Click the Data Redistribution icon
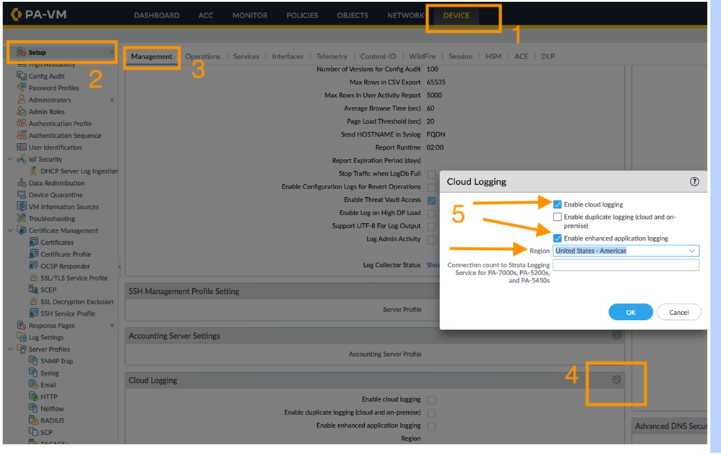 21,183
